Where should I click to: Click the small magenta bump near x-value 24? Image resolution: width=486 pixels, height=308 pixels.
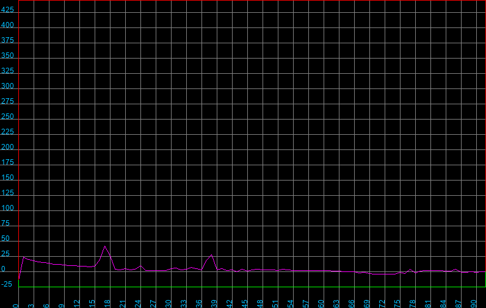tap(140, 265)
